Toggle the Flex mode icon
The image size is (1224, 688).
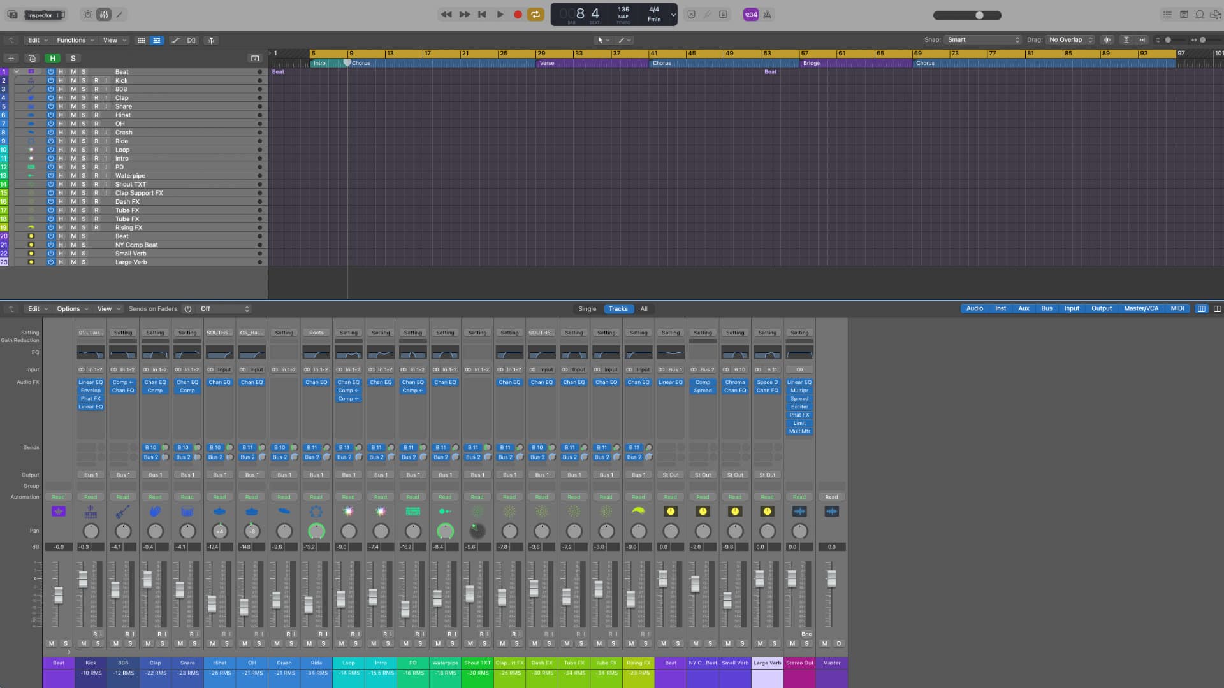pos(192,40)
